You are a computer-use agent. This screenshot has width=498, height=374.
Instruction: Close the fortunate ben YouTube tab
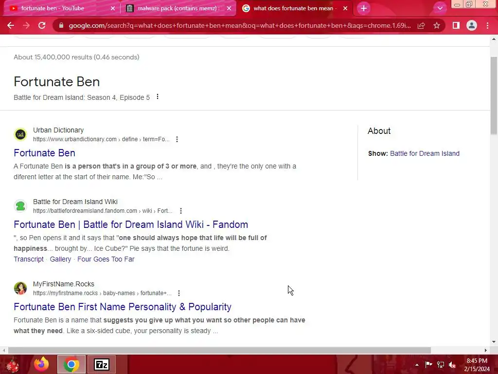113,9
